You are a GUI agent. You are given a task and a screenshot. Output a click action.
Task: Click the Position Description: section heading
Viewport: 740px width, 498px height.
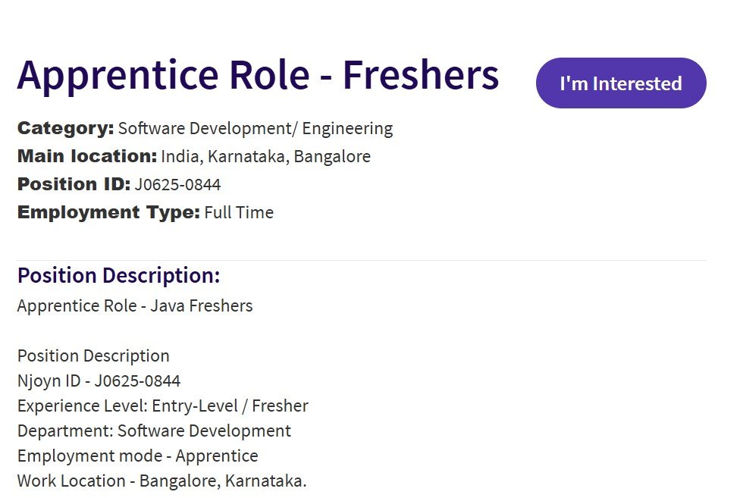tap(119, 276)
